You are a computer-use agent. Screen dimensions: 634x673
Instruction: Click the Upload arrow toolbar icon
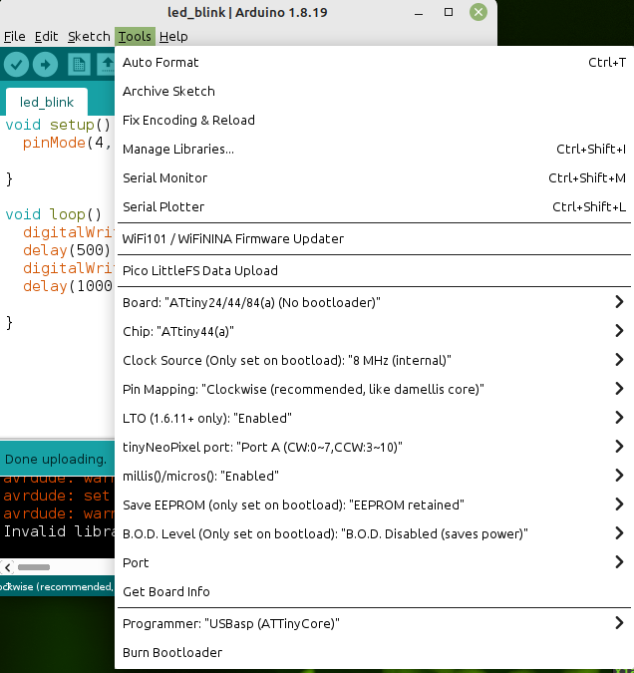[x=46, y=65]
